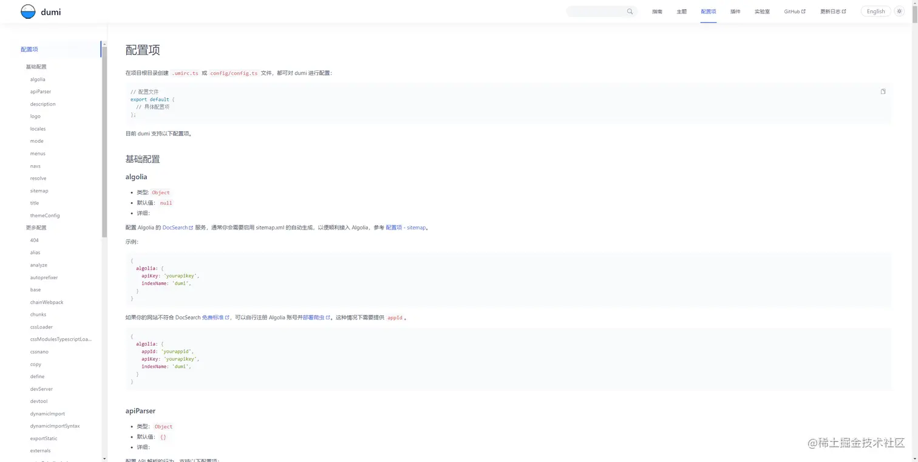Copy the config file code block
The height and width of the screenshot is (462, 918).
coord(883,92)
